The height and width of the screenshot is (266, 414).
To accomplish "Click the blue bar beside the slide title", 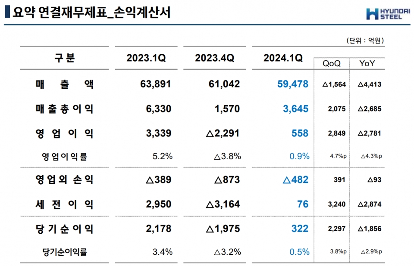I will pos(7,12).
